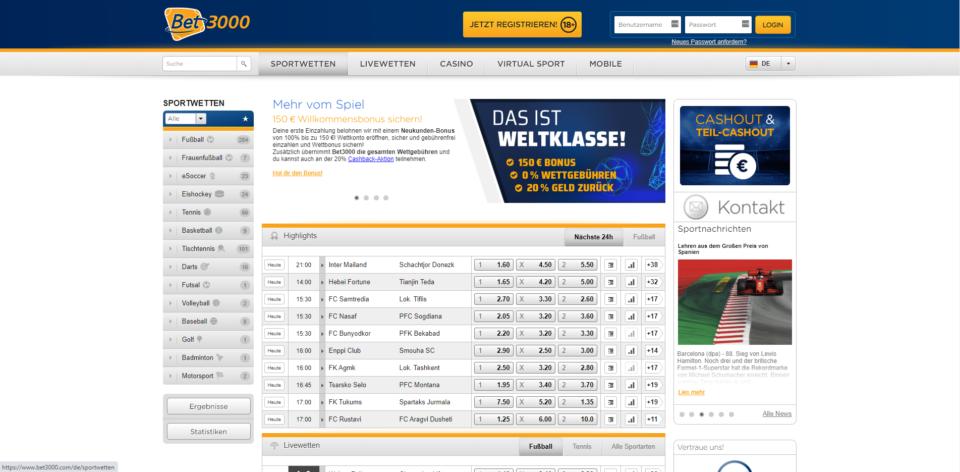Select the second news carousel dot
The image size is (960, 472).
point(692,414)
